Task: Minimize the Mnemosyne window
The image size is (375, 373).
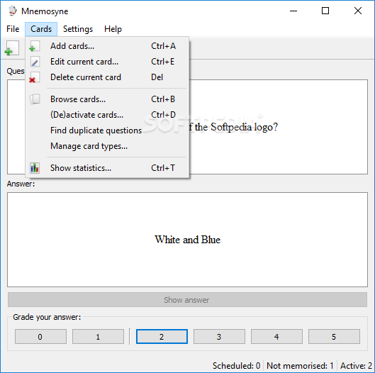Action: (x=293, y=11)
